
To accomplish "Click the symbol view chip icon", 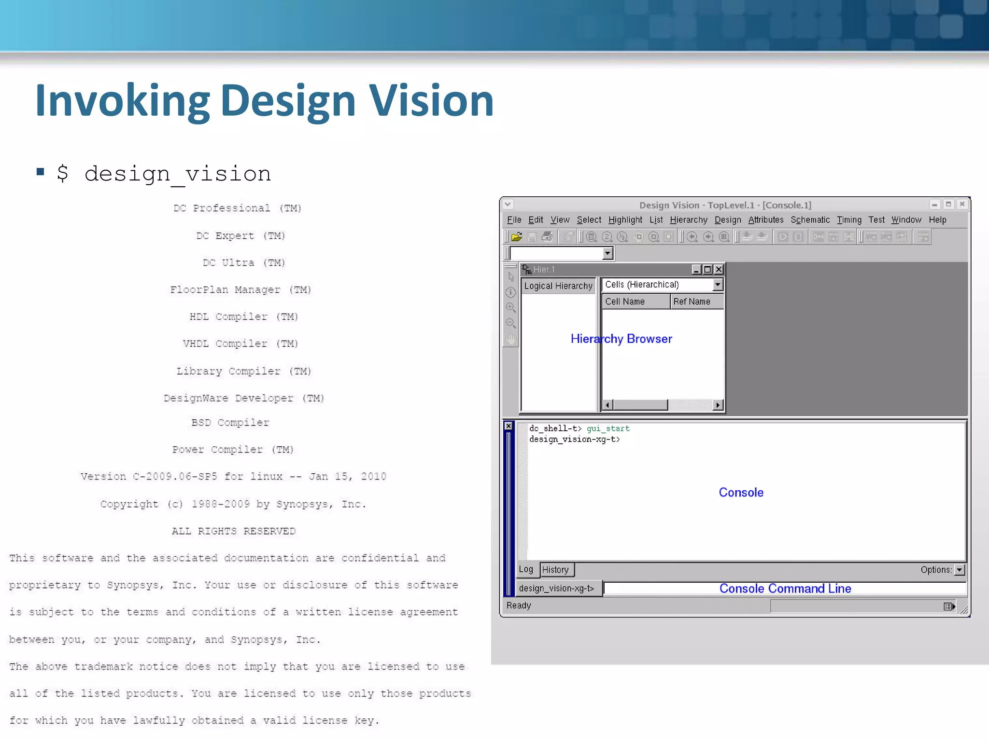I will point(798,237).
